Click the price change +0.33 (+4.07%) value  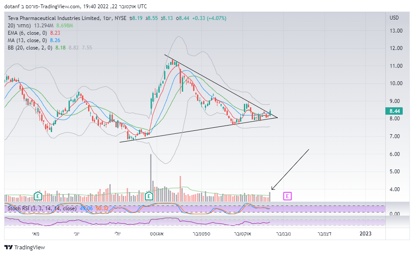click(x=209, y=18)
